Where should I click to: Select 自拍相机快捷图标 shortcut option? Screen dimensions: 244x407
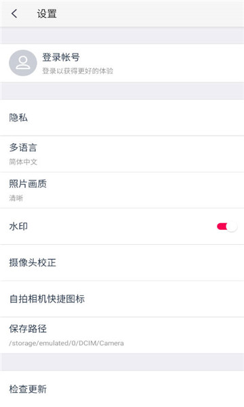pyautogui.click(x=122, y=298)
